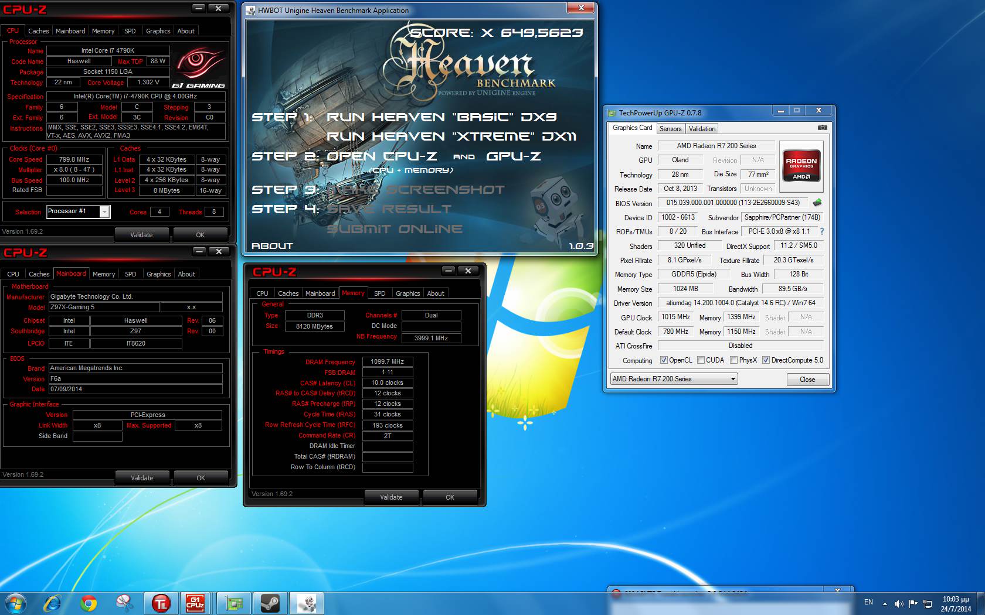
Task: Click GPU Clock value "1015 MHz"
Action: [x=675, y=317]
